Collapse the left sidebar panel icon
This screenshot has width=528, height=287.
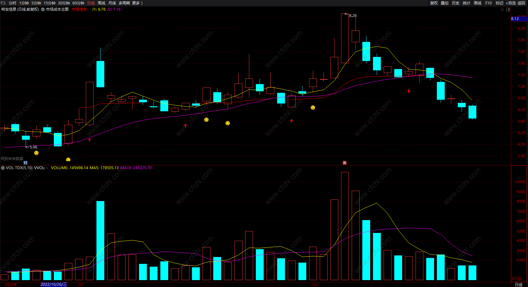point(3,3)
